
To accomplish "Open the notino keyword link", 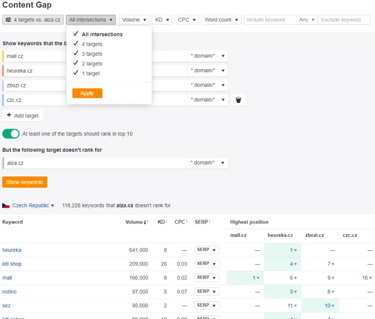I will [9, 292].
